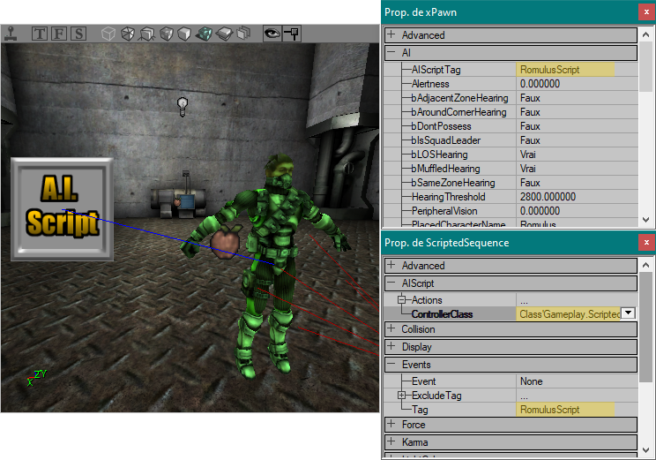Switch viewport to Front view (F)
Image resolution: width=656 pixels, height=460 pixels.
pos(58,34)
